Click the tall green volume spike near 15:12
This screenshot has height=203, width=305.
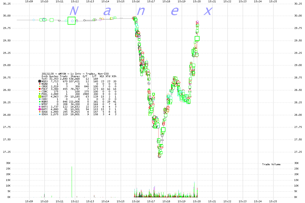pos(72,182)
